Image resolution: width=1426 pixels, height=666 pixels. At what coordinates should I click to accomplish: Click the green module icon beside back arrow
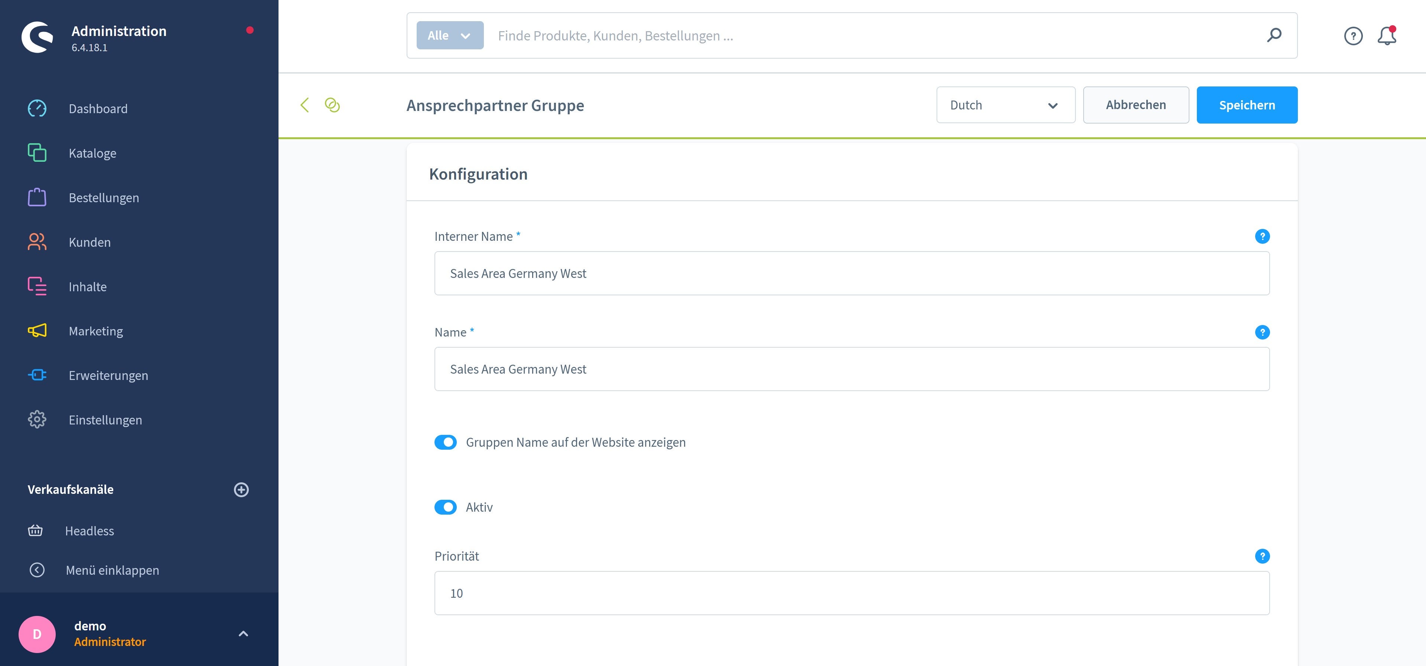click(332, 105)
